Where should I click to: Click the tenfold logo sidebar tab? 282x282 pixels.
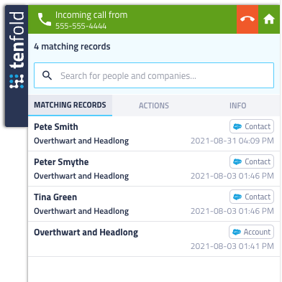[x=17, y=66]
